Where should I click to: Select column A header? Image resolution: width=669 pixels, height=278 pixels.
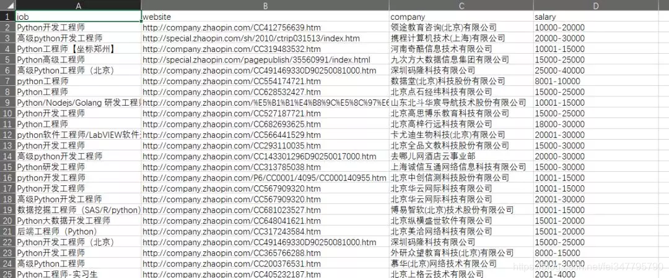coord(78,6)
